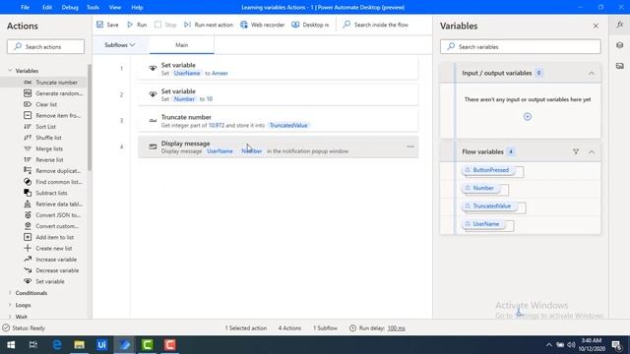Select Create new list plus icon

[x=28, y=248]
